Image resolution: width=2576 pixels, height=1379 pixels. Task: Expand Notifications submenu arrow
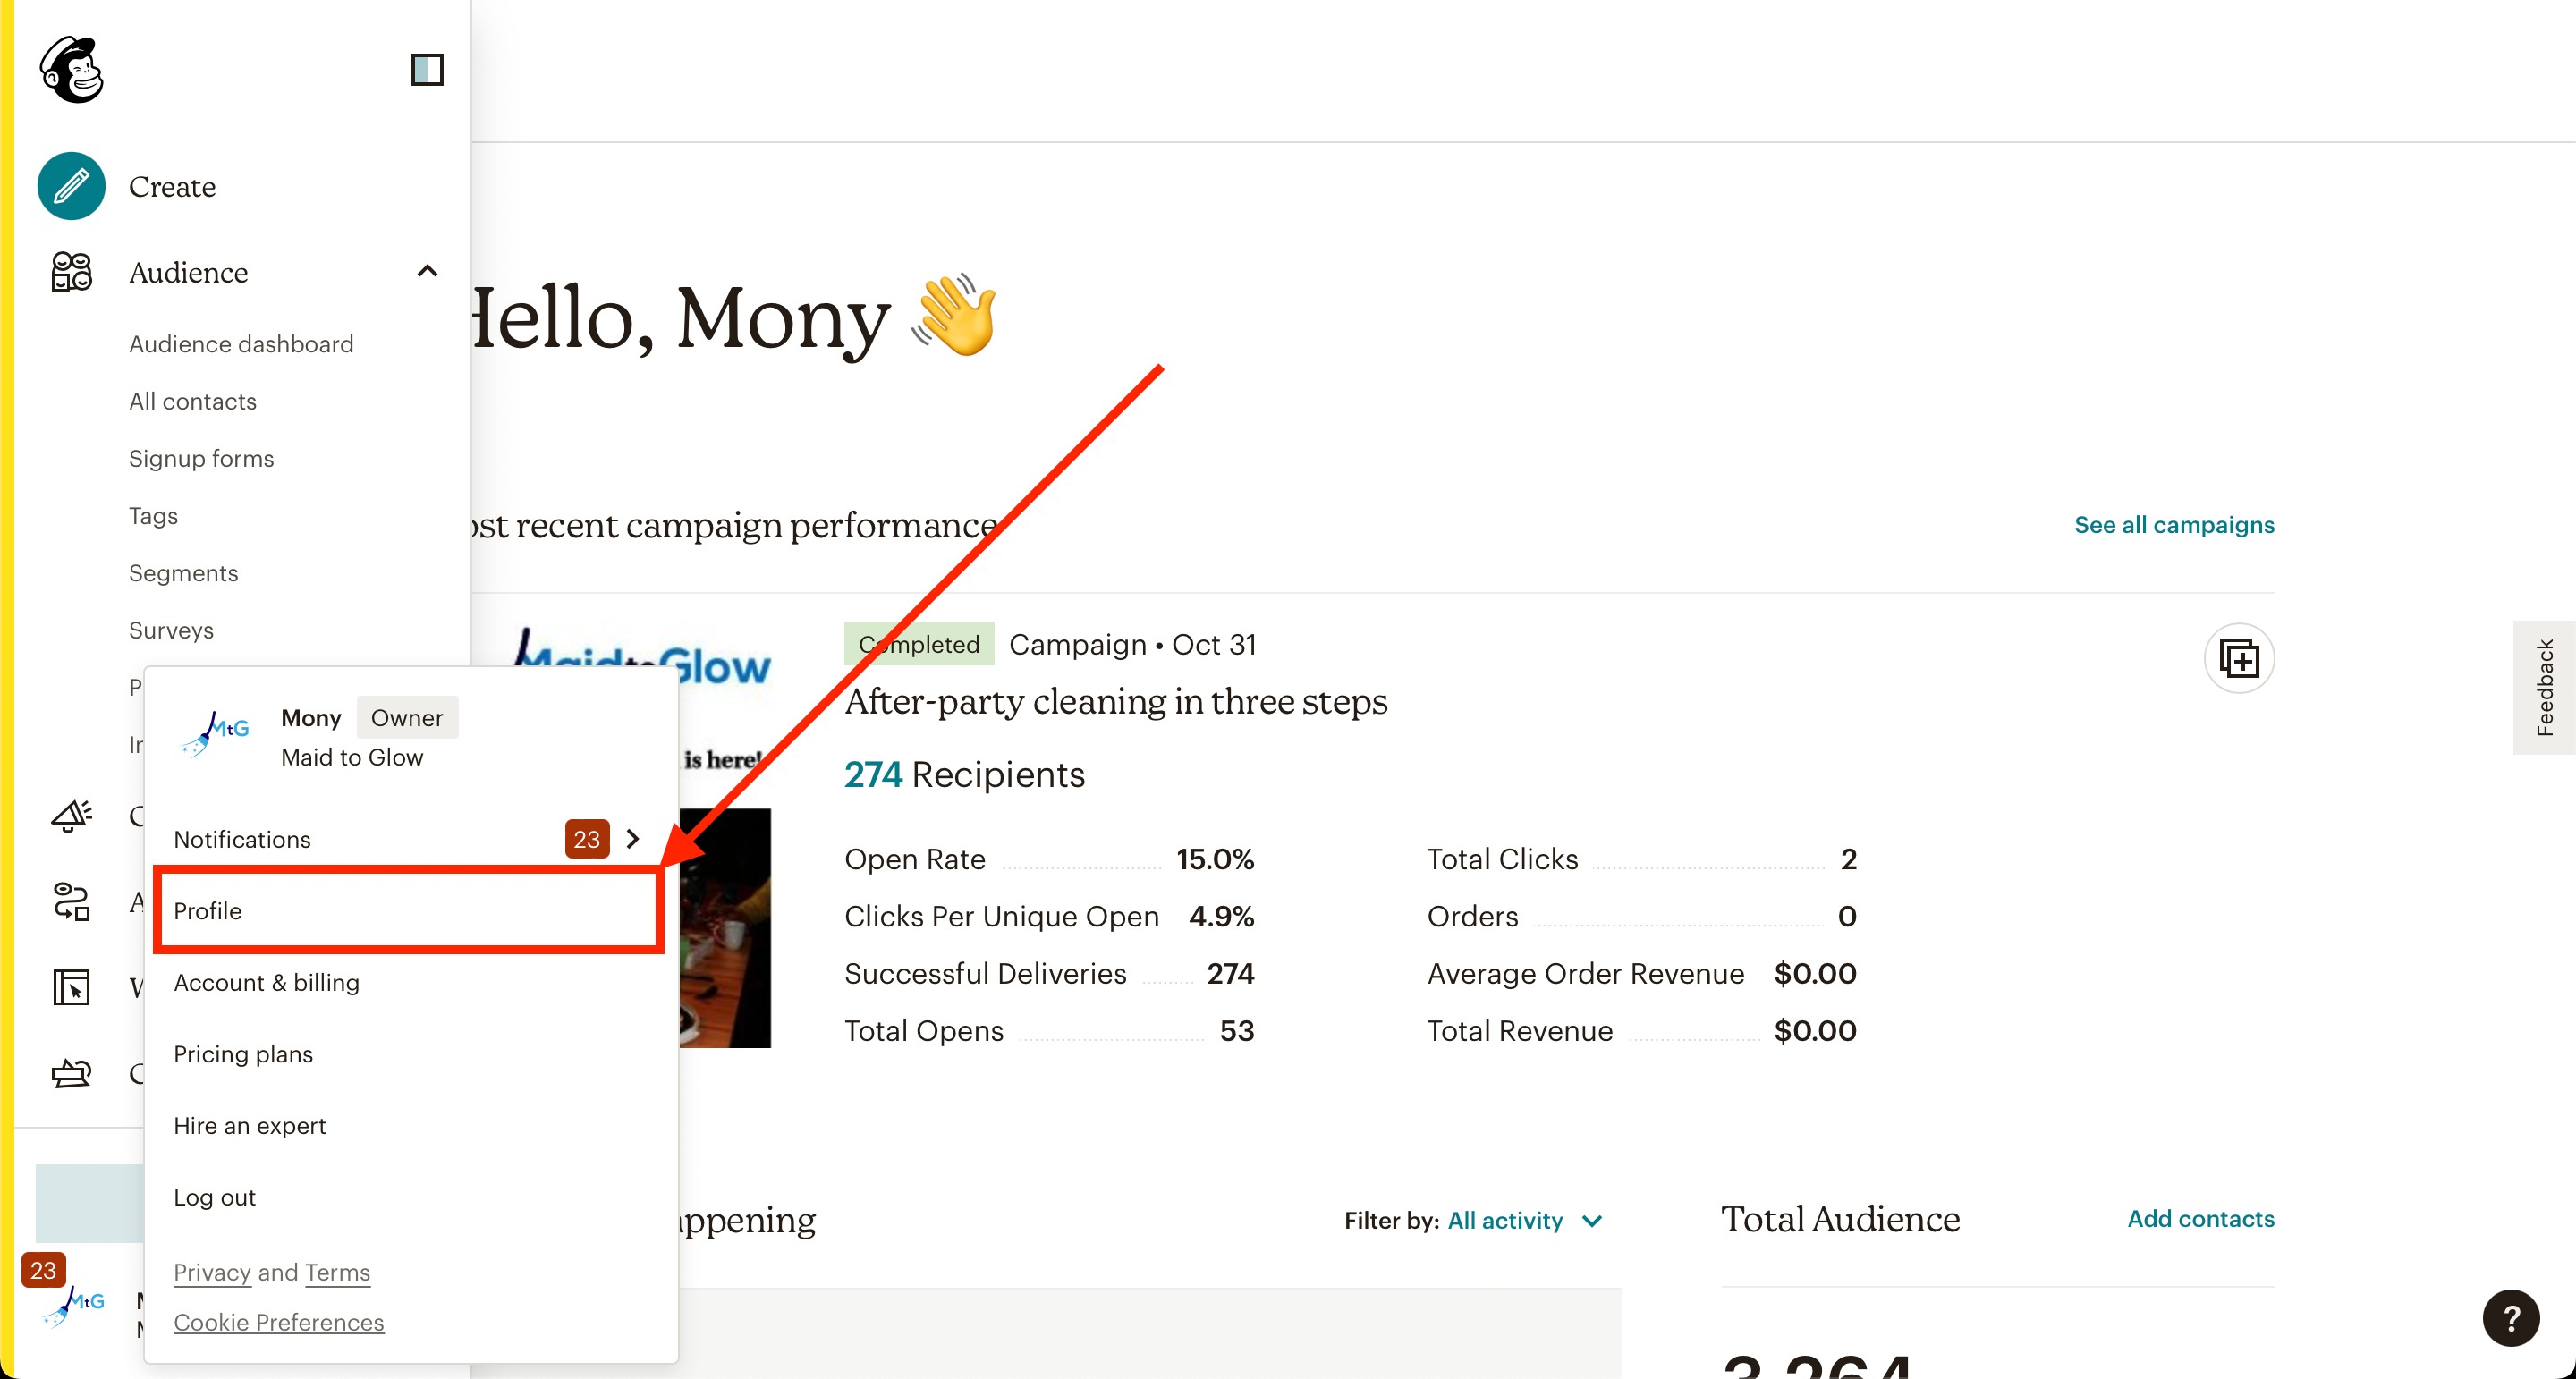(x=632, y=838)
